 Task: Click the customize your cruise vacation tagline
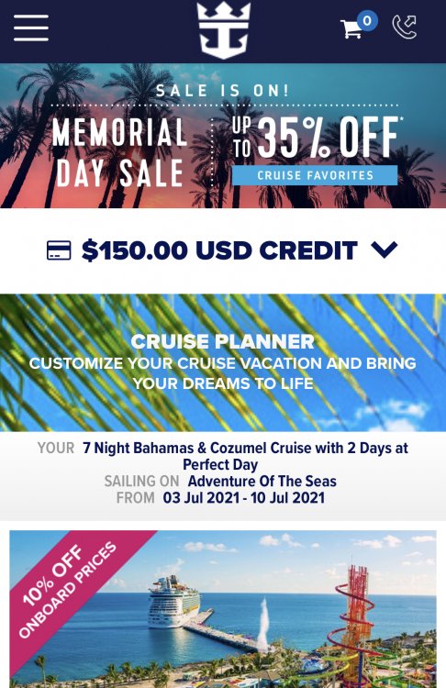pos(223,373)
